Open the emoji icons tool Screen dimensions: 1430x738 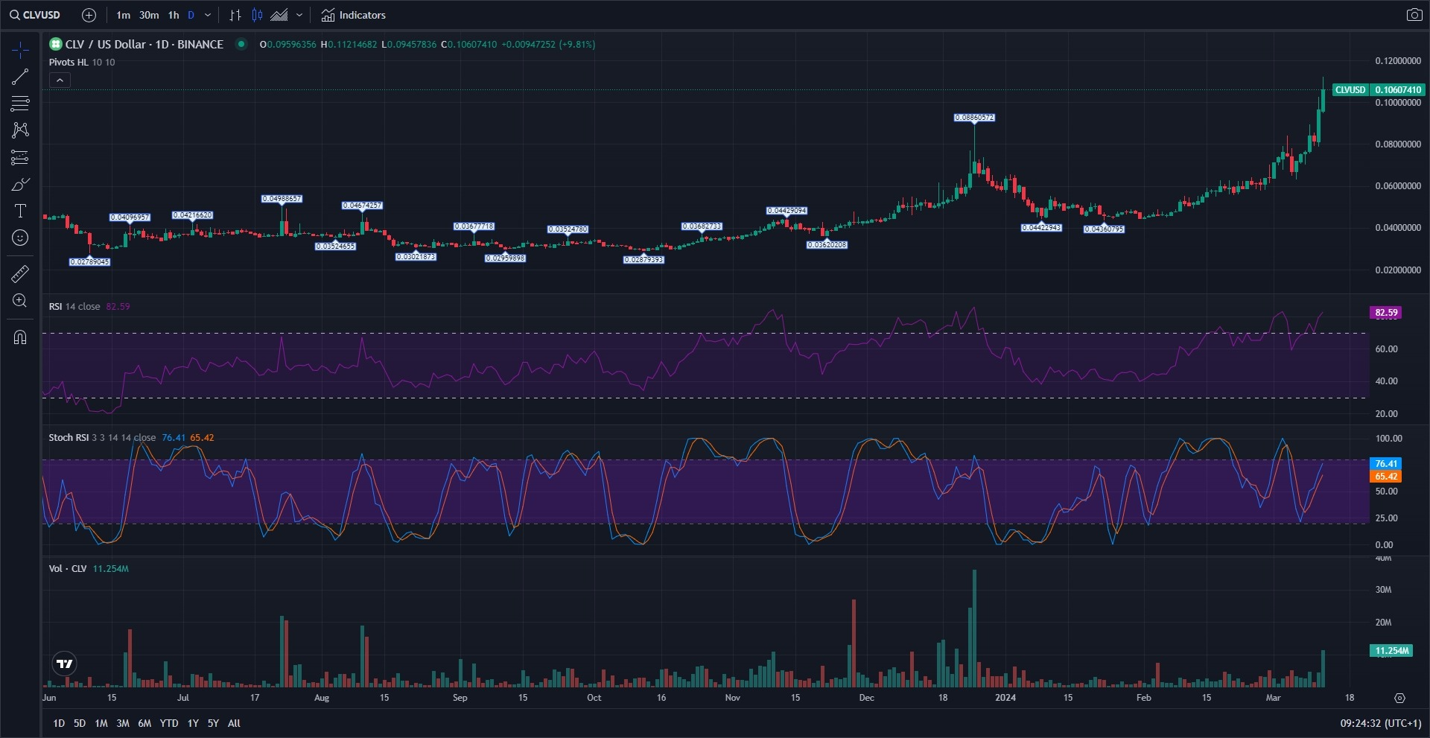20,238
